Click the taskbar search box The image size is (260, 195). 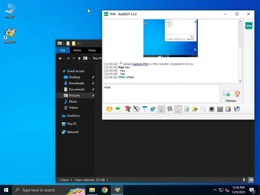49,190
